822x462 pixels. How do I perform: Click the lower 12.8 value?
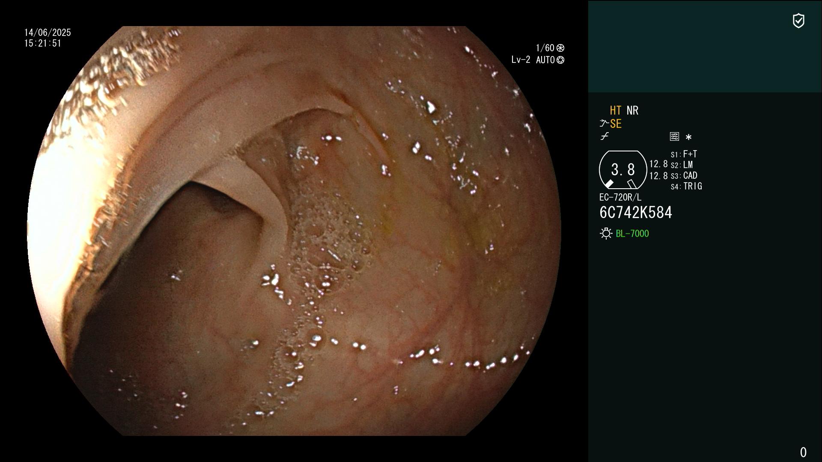(x=658, y=176)
